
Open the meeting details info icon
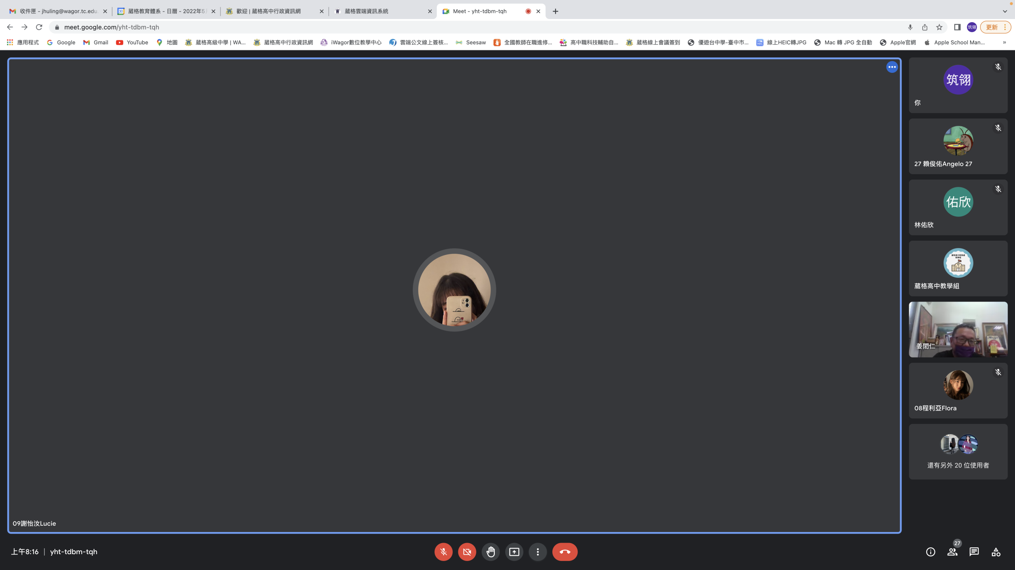pyautogui.click(x=931, y=552)
